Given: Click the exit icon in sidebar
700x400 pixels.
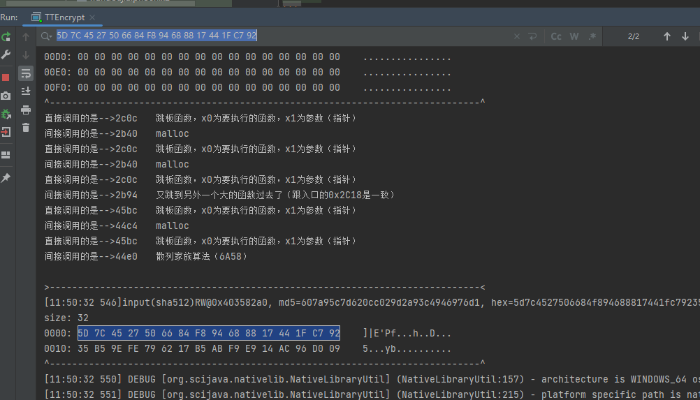Looking at the screenshot, I should pyautogui.click(x=6, y=132).
